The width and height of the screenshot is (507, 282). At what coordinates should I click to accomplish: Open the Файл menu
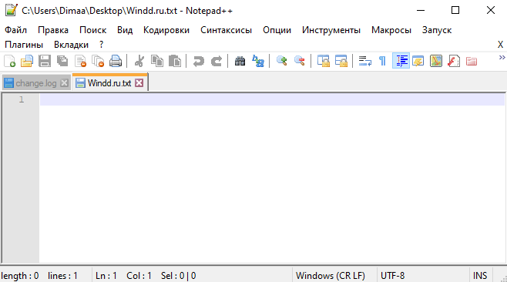click(16, 30)
